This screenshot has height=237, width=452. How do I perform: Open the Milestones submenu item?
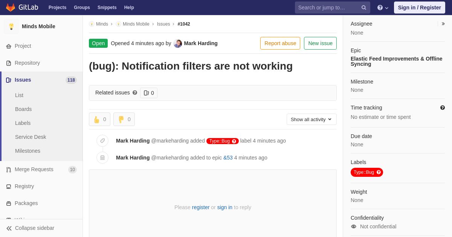[x=27, y=151]
